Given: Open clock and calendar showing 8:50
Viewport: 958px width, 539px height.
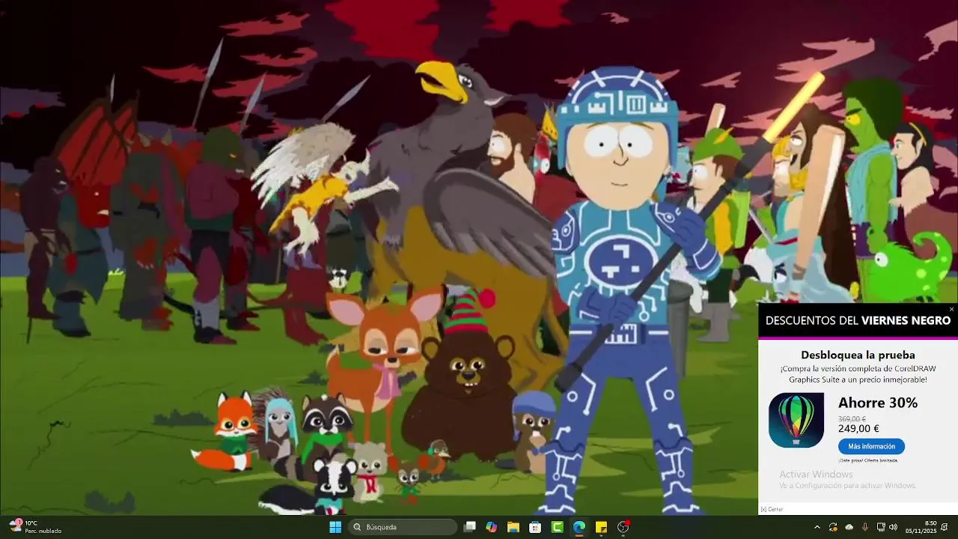Looking at the screenshot, I should [x=921, y=527].
